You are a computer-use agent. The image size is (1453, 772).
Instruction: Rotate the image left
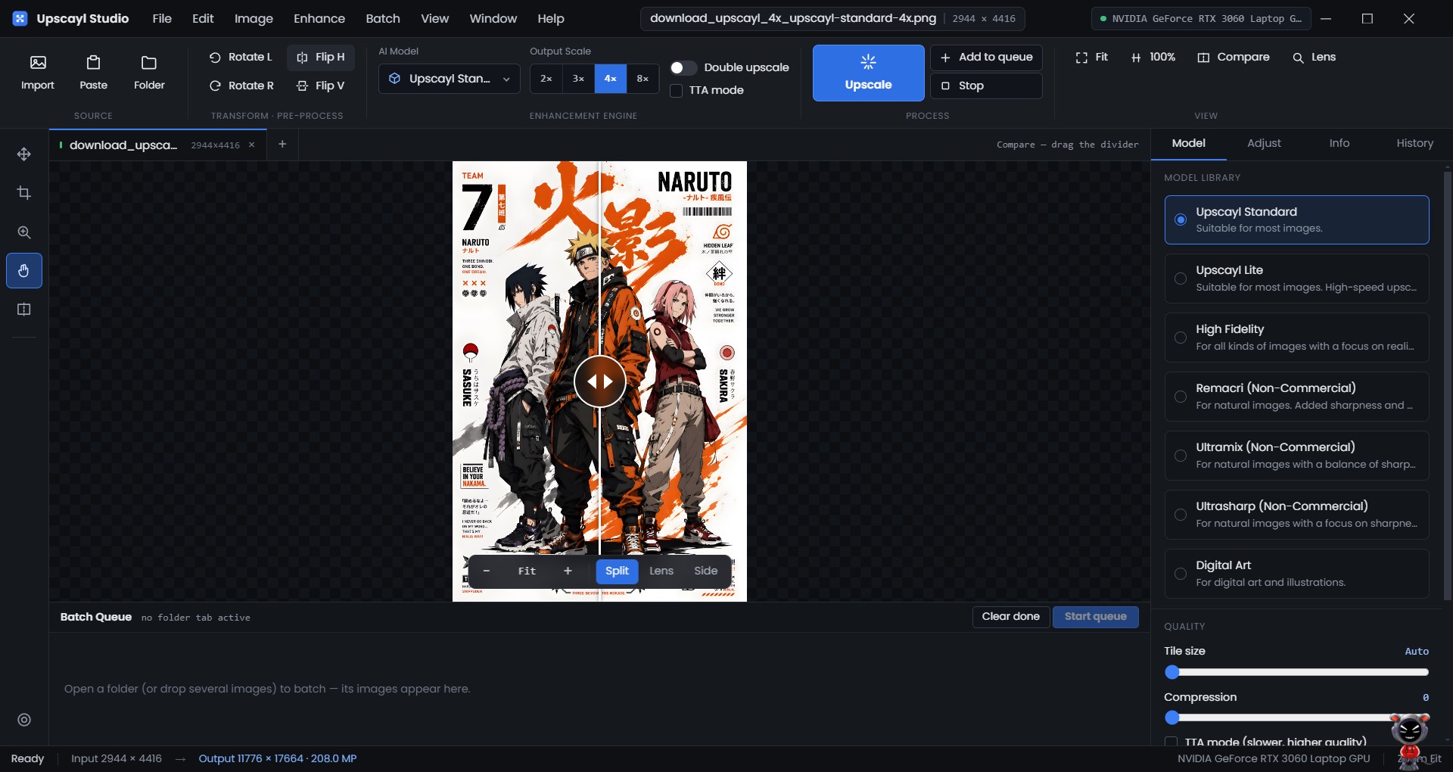tap(241, 57)
